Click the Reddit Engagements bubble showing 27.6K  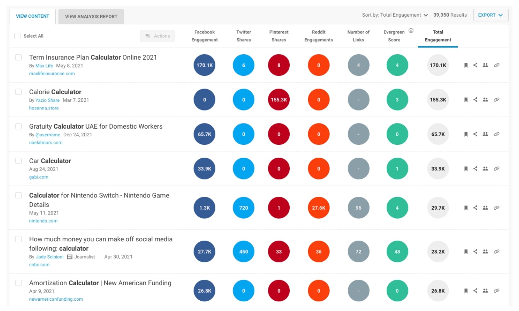pos(318,207)
